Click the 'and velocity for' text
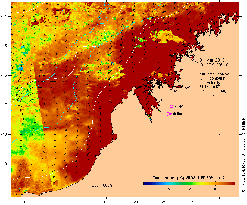 (x=212, y=83)
